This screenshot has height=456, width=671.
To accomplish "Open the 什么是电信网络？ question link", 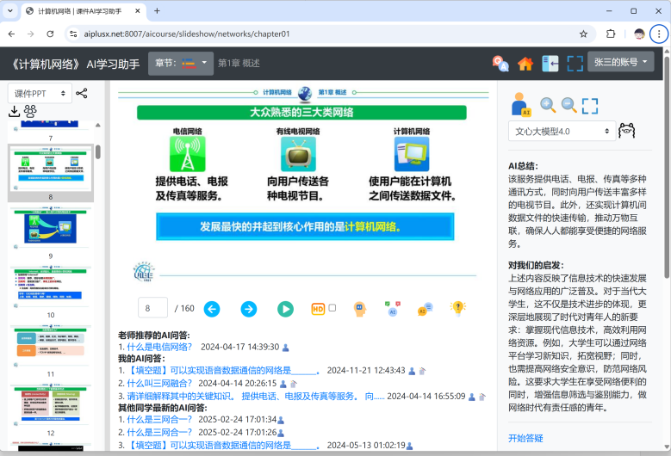I will click(x=159, y=347).
